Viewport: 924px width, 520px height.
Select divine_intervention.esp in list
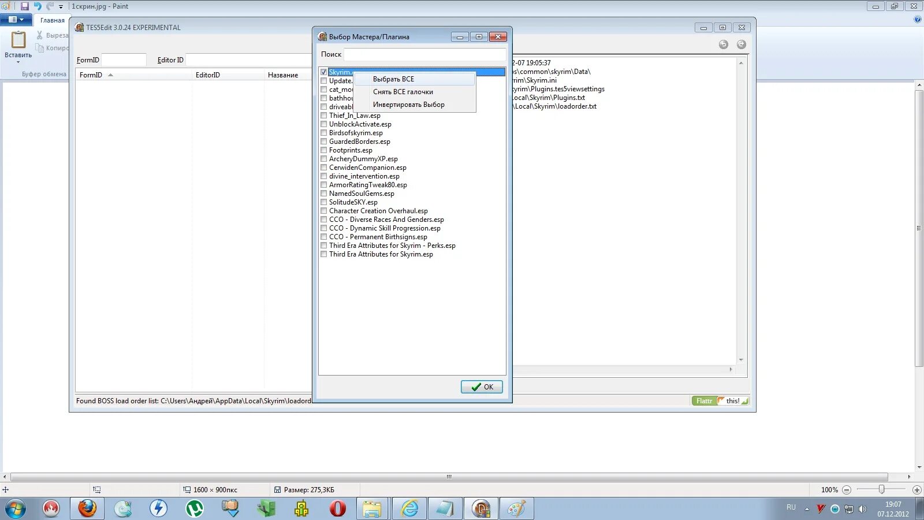[364, 176]
